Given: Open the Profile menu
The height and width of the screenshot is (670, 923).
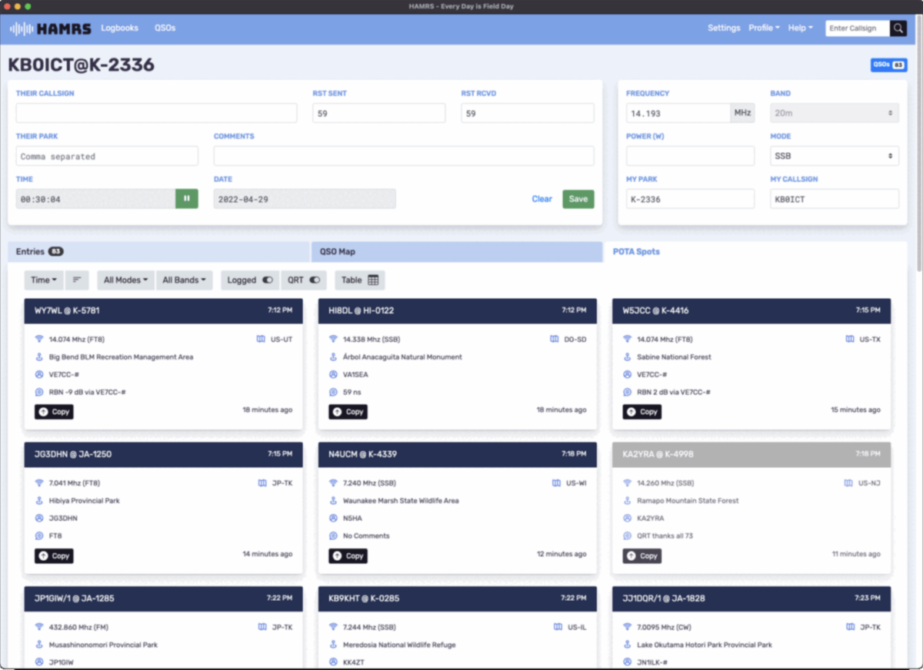Looking at the screenshot, I should tap(763, 28).
